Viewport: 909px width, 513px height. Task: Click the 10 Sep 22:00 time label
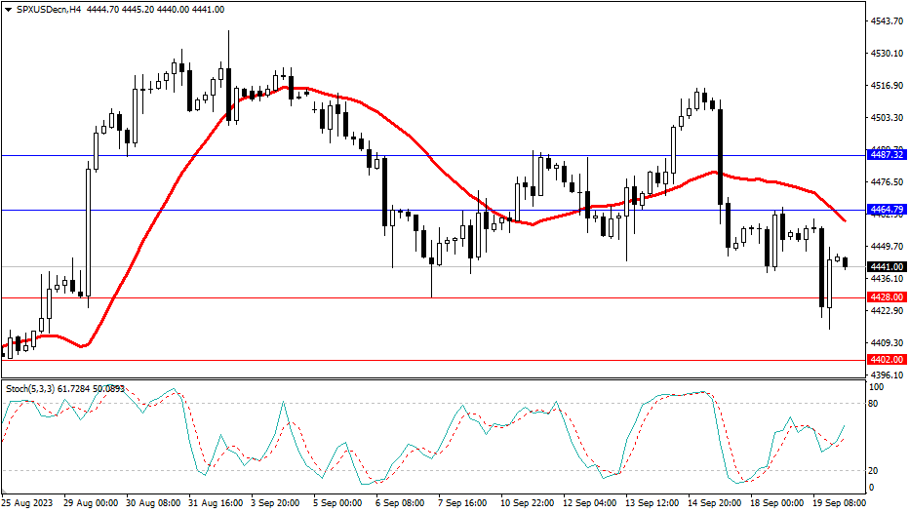coord(526,503)
